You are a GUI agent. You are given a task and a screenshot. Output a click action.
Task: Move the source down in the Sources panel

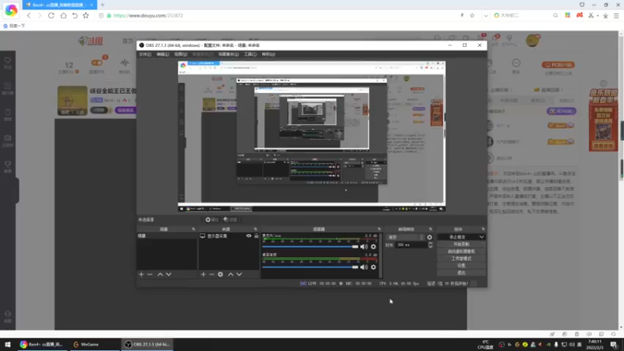[x=239, y=275]
